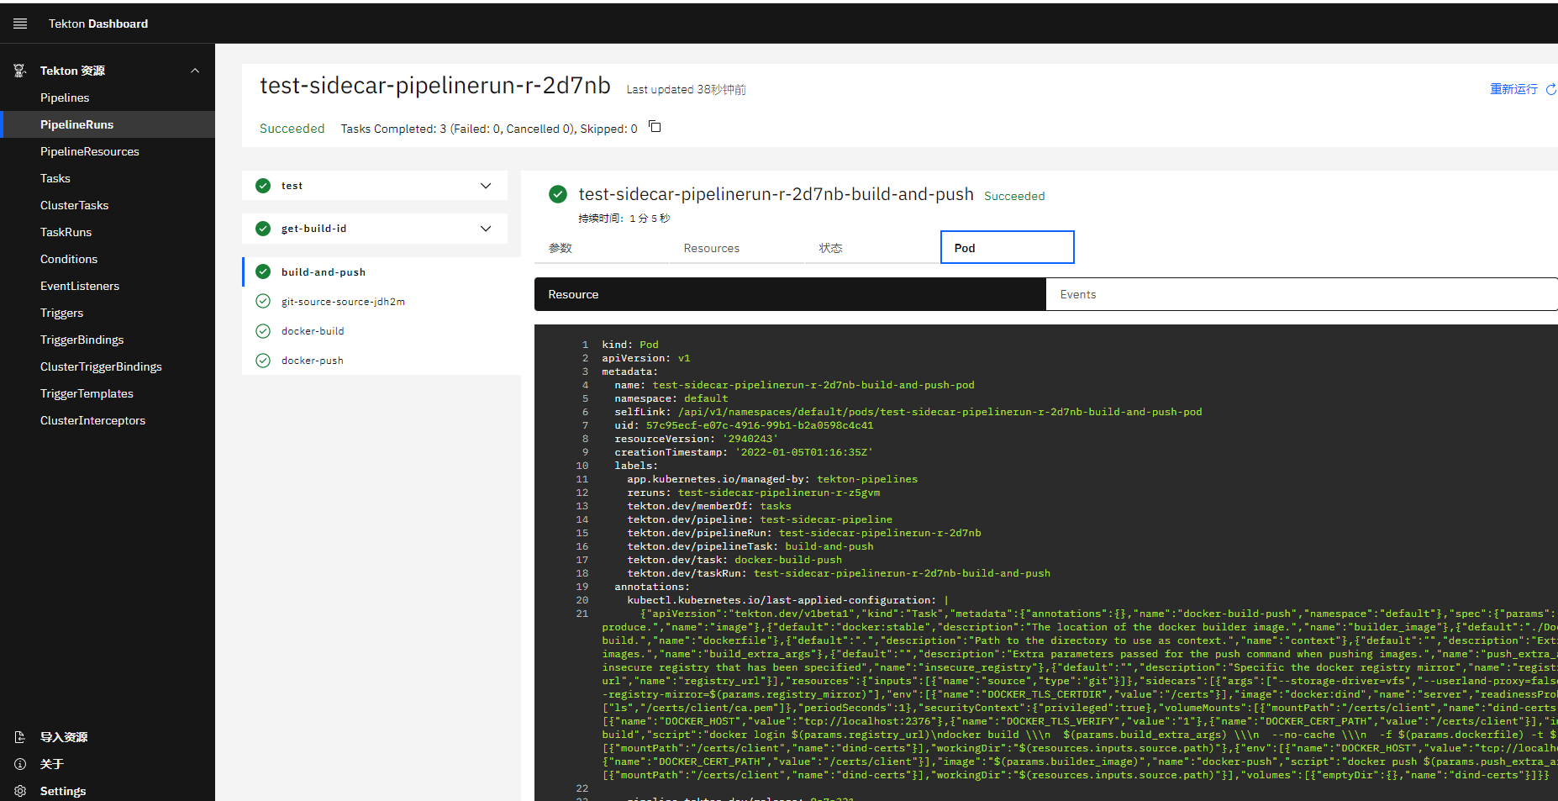Click the success check icon beside test task

[x=263, y=186]
